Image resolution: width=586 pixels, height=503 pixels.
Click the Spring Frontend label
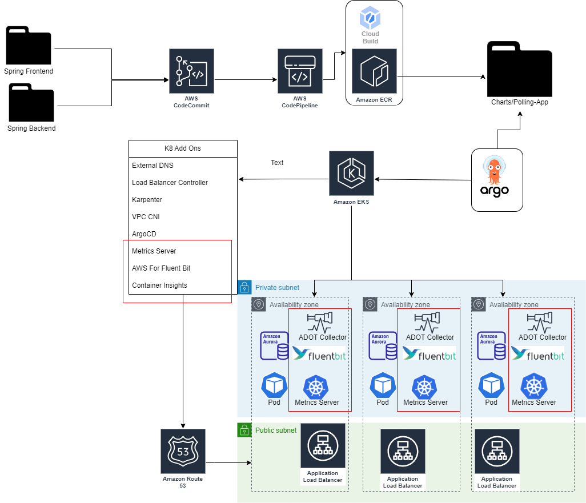[29, 71]
